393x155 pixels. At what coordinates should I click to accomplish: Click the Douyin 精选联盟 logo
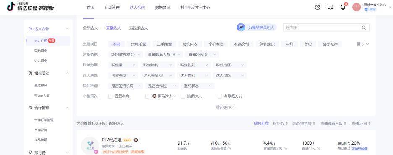pyautogui.click(x=30, y=7)
